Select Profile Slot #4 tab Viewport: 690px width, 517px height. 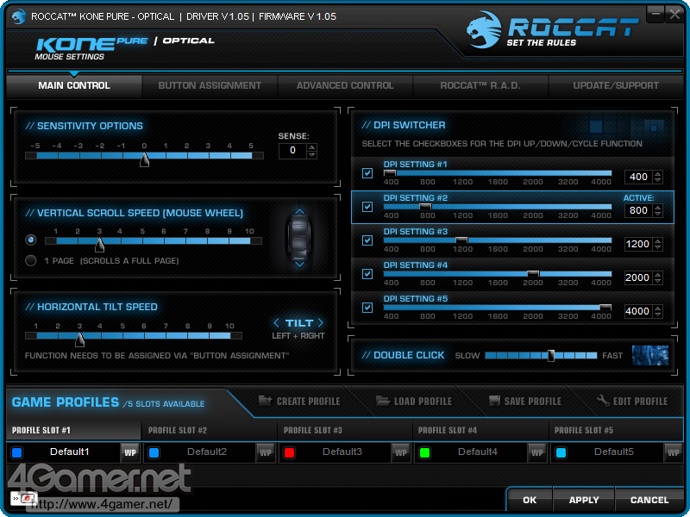click(x=480, y=430)
